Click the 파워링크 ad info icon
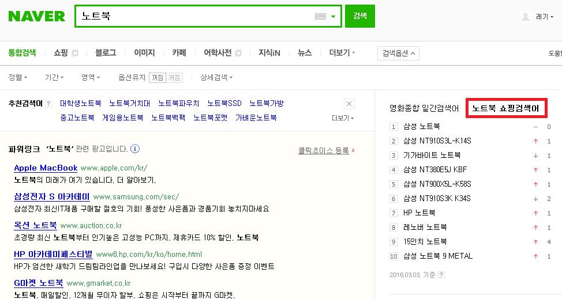Viewport: 562px width, 299px height. pos(135,149)
